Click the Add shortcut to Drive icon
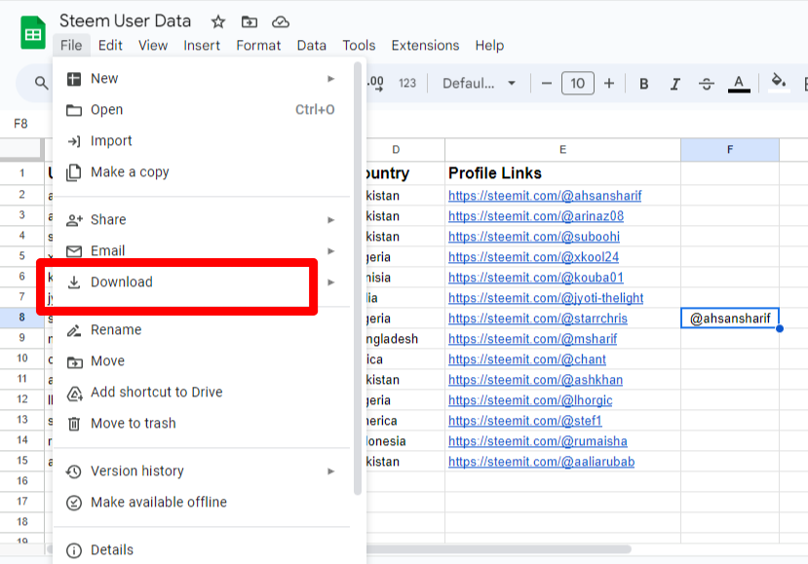 (74, 394)
